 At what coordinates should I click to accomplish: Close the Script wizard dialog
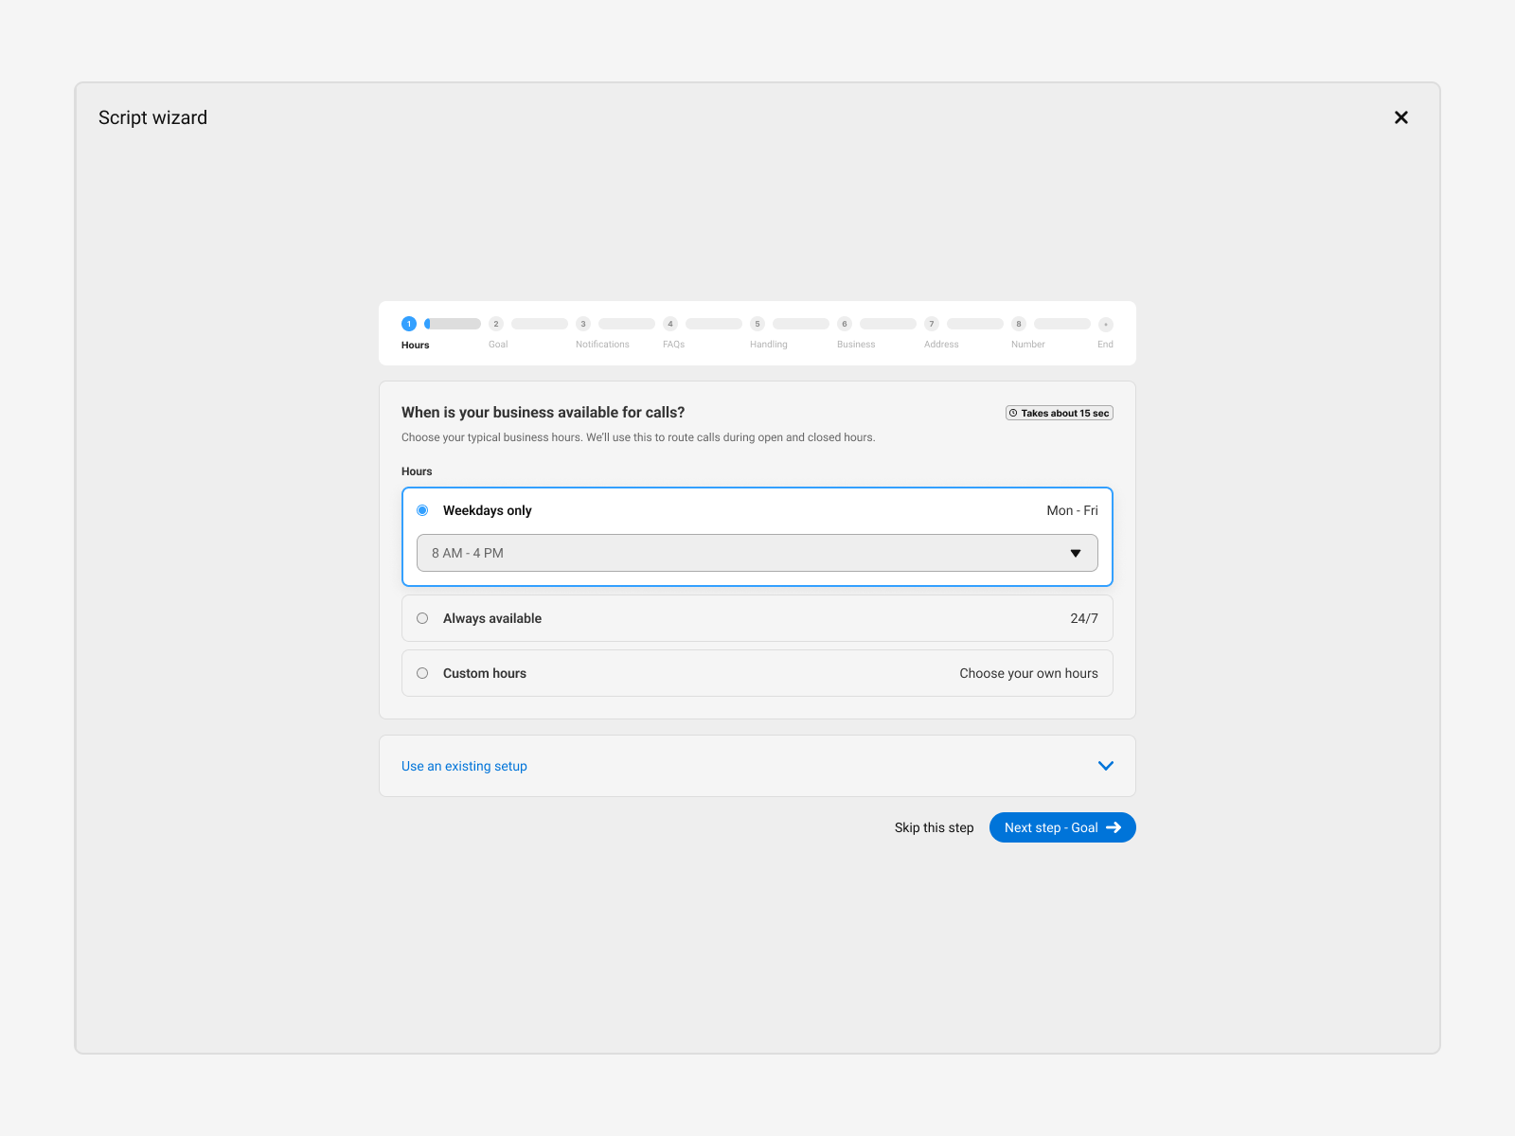tap(1401, 117)
